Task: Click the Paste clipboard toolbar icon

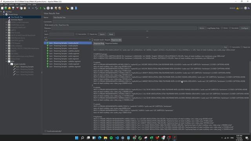Action: point(25,8)
